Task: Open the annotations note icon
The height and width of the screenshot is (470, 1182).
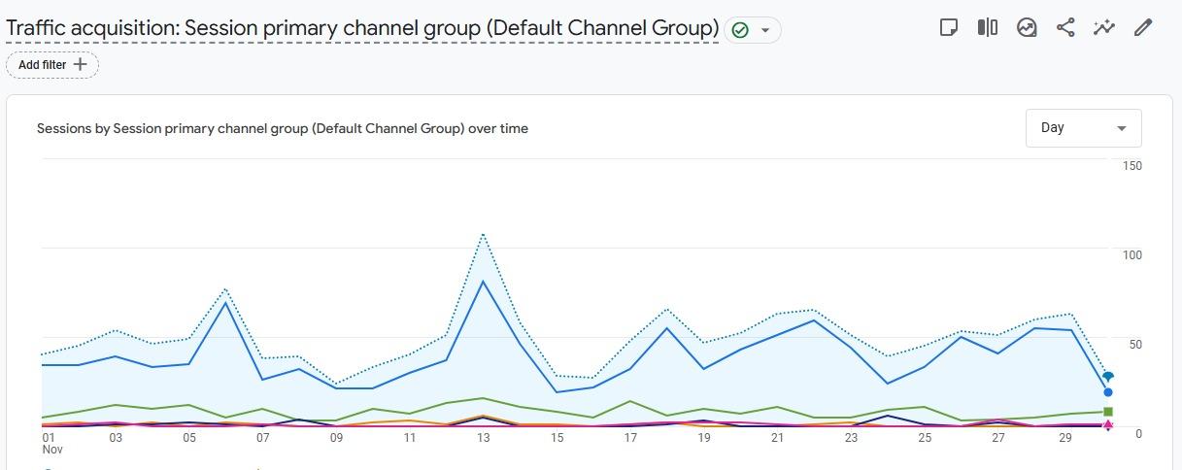Action: point(949,28)
